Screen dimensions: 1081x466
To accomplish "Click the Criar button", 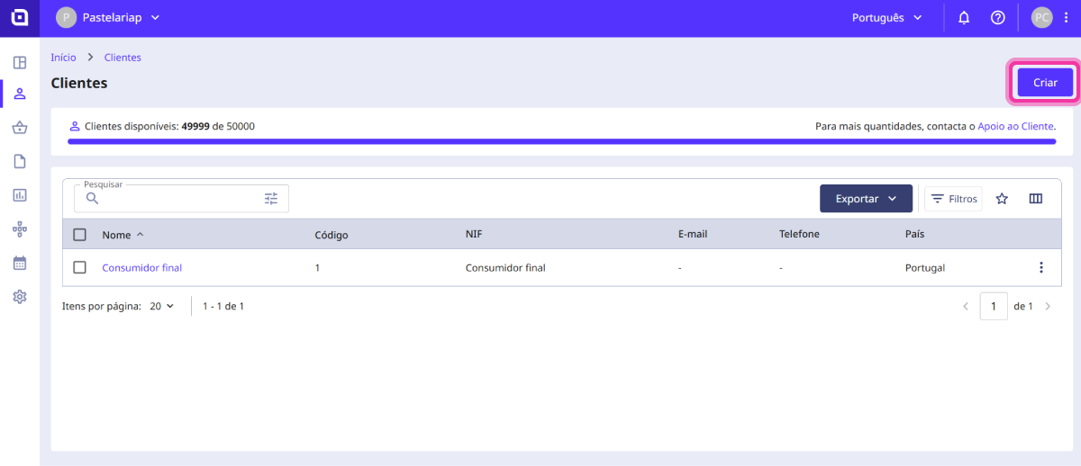I will 1045,83.
